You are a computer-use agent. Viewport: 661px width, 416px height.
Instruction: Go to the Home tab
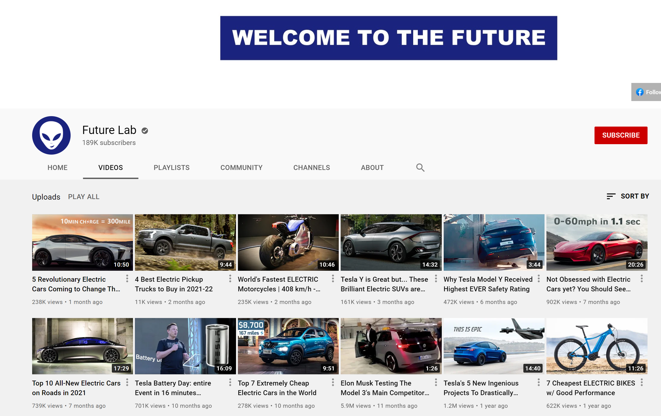point(57,167)
